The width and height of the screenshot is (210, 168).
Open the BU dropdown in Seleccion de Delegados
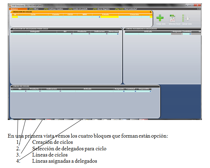72,34
